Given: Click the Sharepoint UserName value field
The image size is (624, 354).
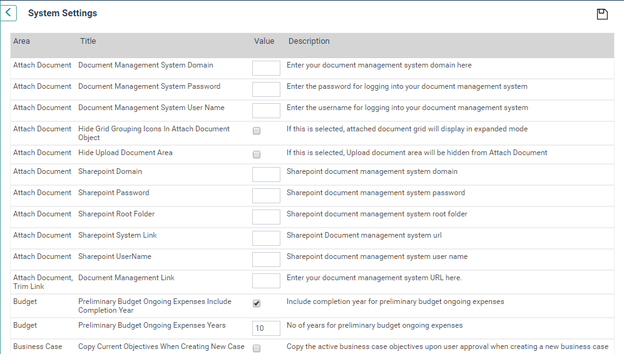Looking at the screenshot, I should click(x=266, y=260).
